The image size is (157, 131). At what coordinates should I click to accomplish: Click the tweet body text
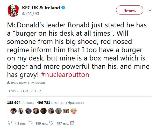pyautogui.click(x=78, y=50)
